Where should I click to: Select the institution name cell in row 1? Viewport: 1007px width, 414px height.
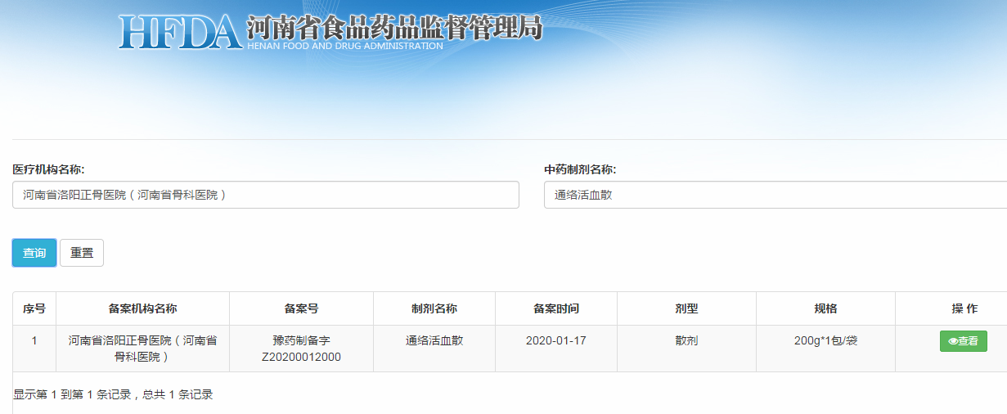click(x=143, y=349)
